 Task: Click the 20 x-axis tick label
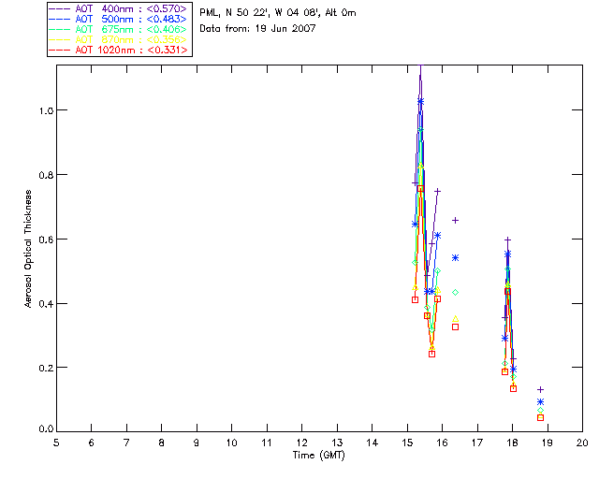pos(582,443)
